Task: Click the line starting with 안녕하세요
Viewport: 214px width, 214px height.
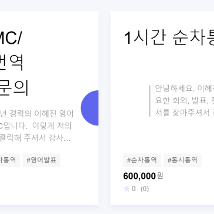Action: tap(184, 89)
